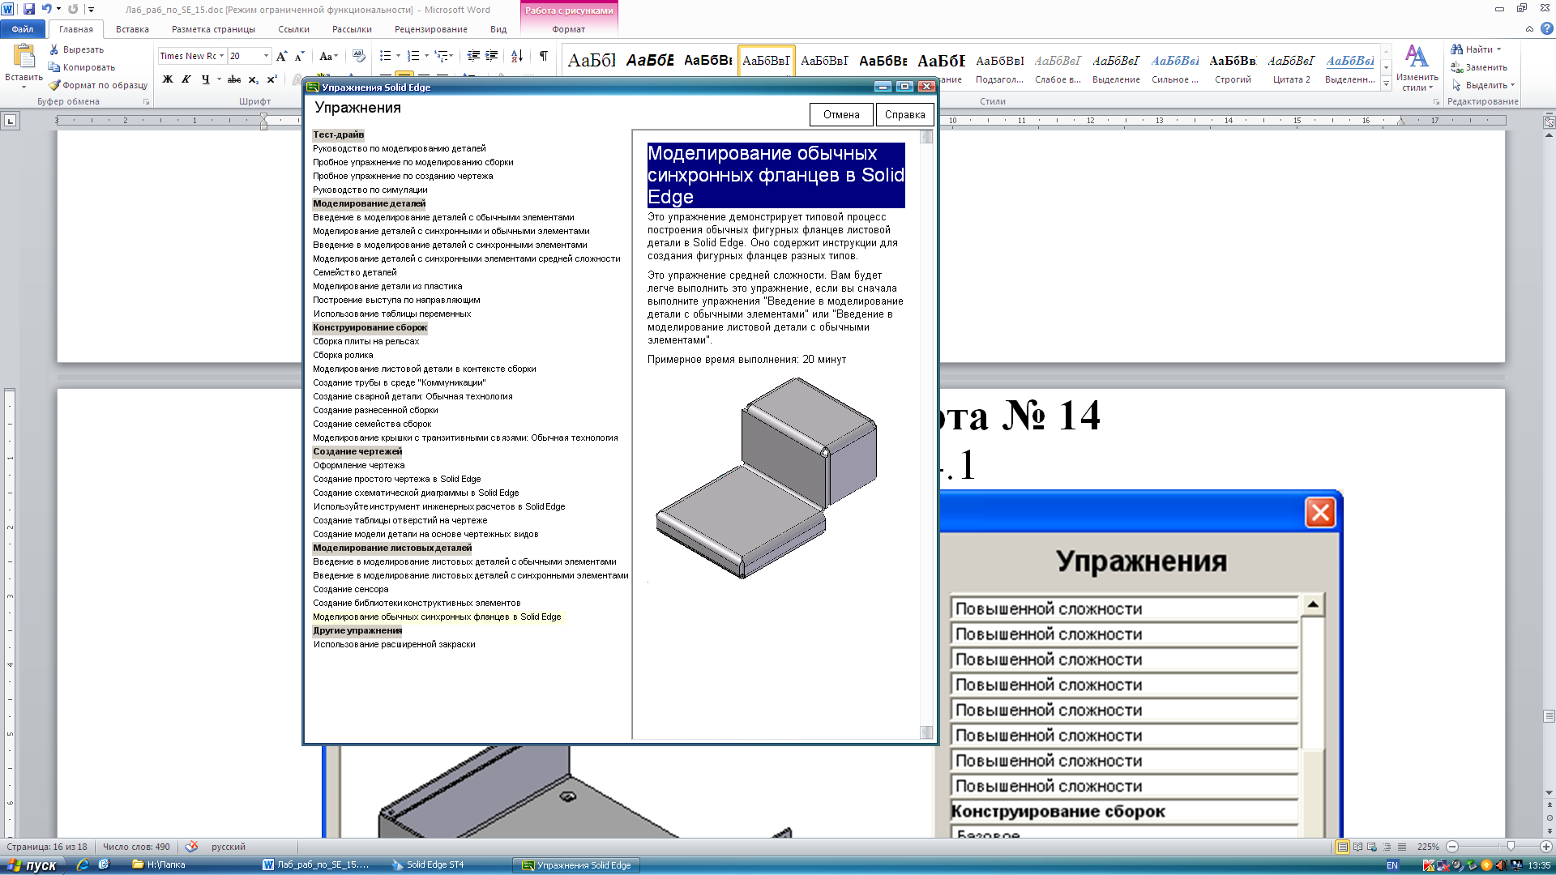The width and height of the screenshot is (1556, 875).
Task: Click the Increase Indent icon
Action: tap(491, 56)
